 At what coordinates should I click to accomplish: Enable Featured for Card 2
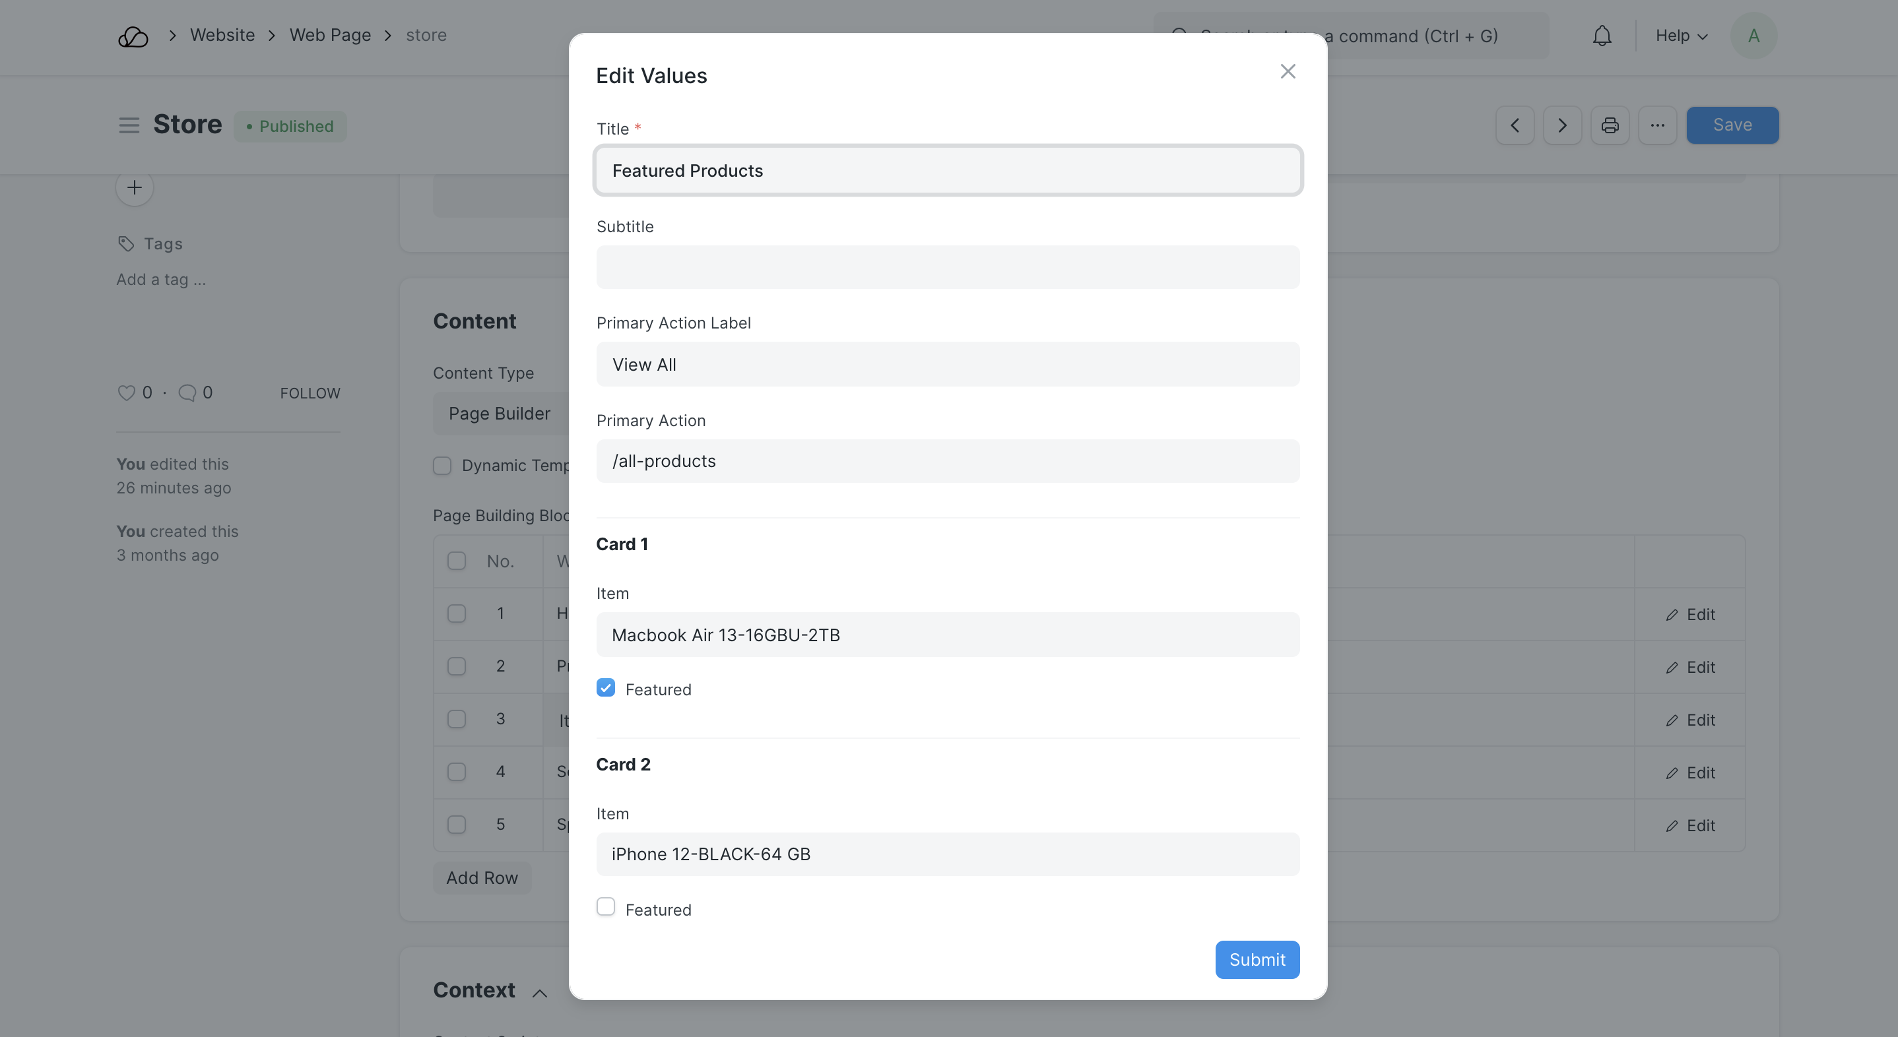606,906
